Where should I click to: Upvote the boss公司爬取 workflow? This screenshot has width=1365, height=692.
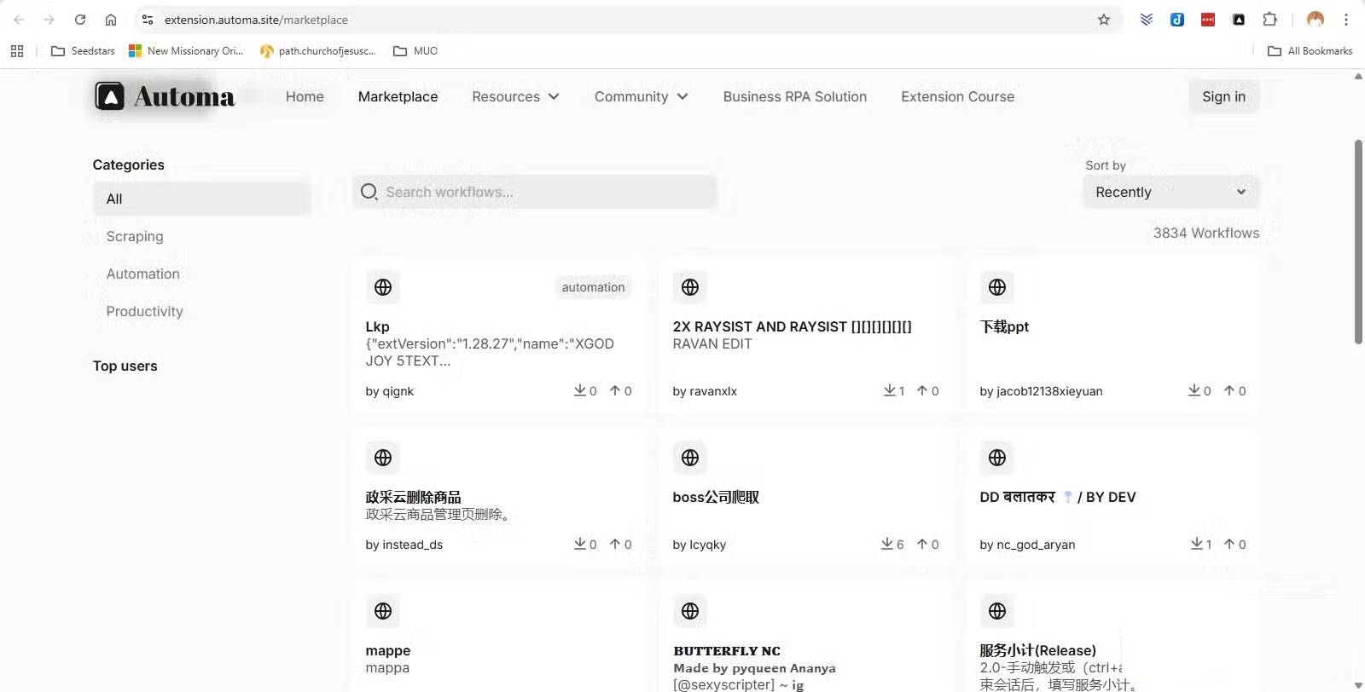click(922, 544)
